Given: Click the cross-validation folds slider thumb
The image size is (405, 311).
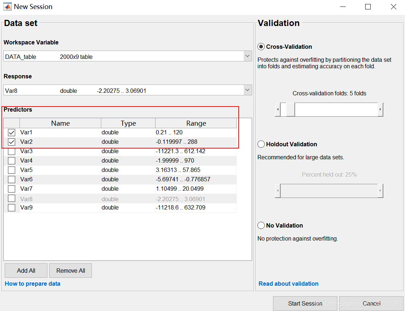Looking at the screenshot, I should (x=290, y=109).
